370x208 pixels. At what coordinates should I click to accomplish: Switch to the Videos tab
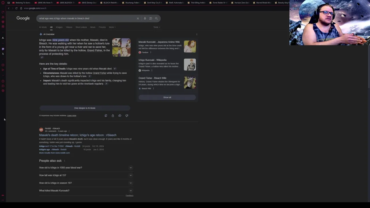coord(69,27)
